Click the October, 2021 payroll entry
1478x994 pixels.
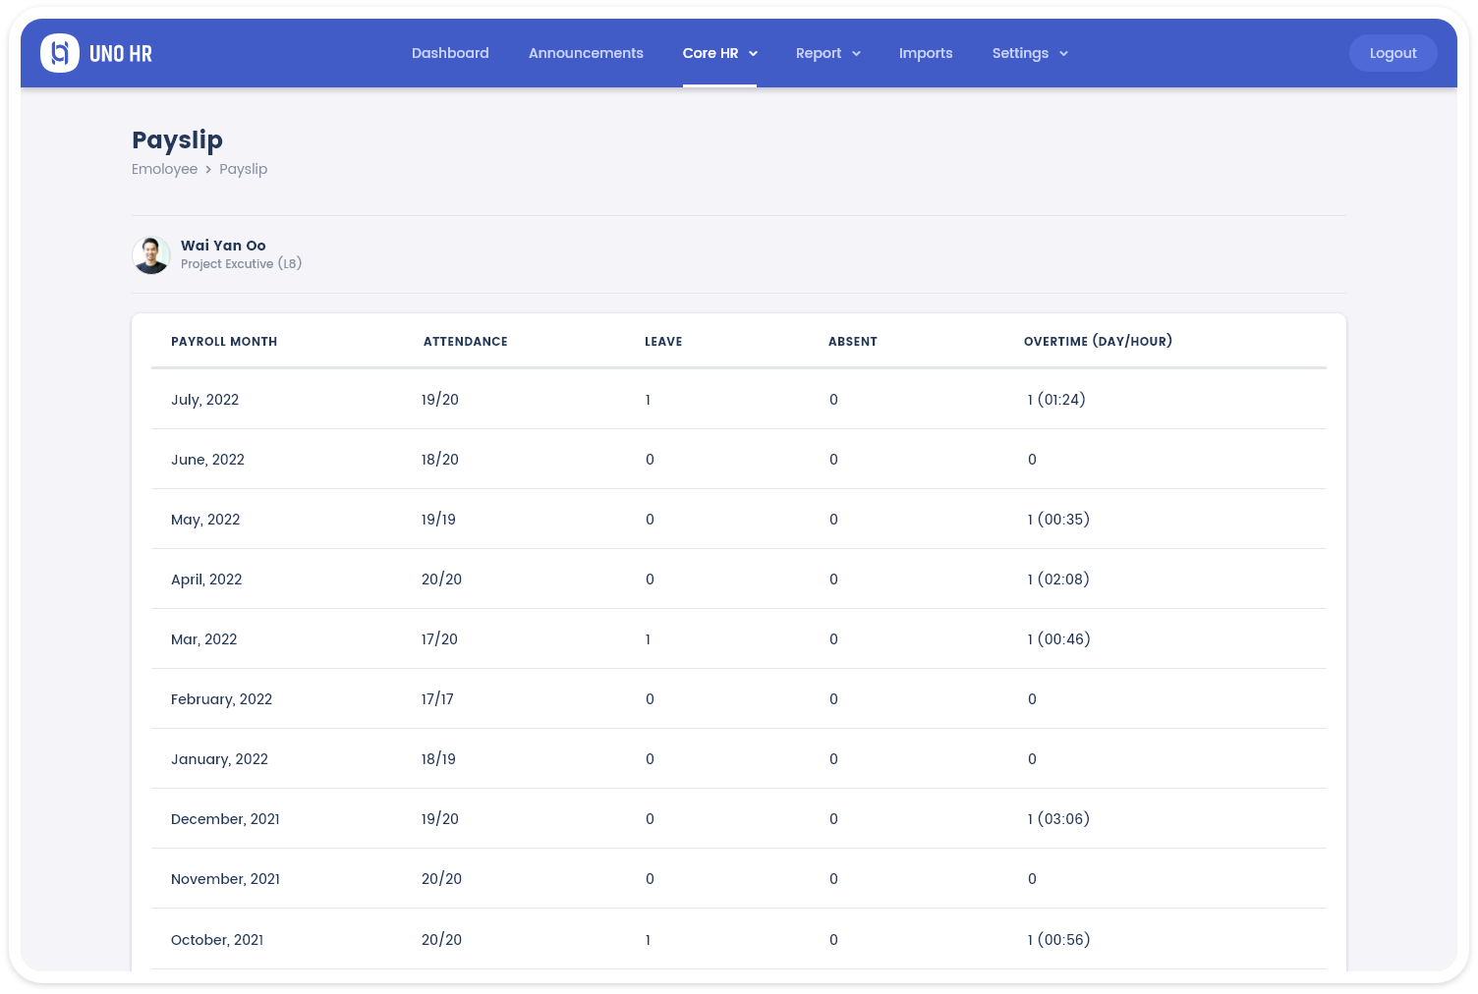pos(217,940)
